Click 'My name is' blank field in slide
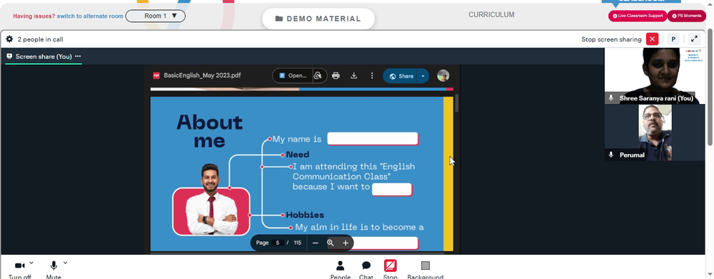 373,139
